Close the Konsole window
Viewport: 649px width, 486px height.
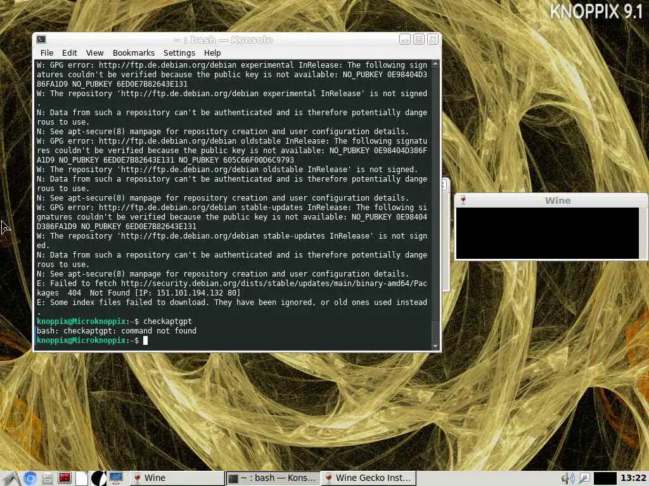coord(433,39)
